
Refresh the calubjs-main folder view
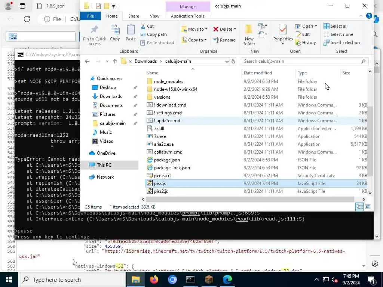(x=233, y=61)
